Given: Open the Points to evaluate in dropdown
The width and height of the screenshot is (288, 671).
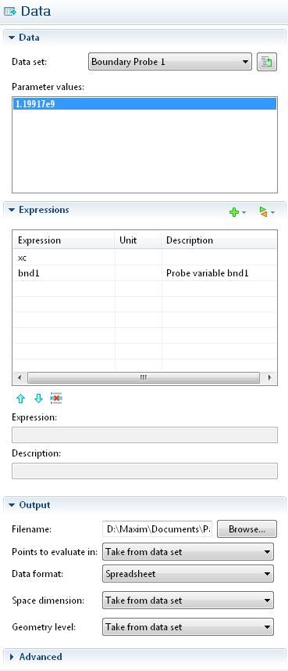Looking at the screenshot, I should click(188, 552).
